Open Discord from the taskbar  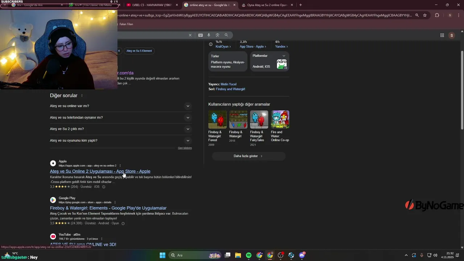[302, 255]
